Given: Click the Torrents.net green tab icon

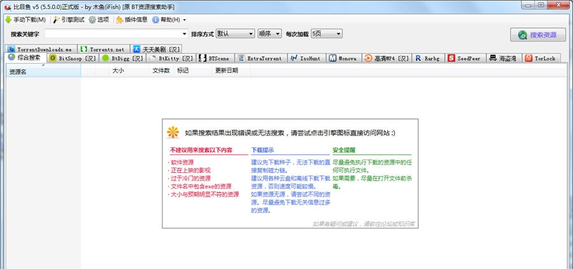Looking at the screenshot, I should click(83, 49).
